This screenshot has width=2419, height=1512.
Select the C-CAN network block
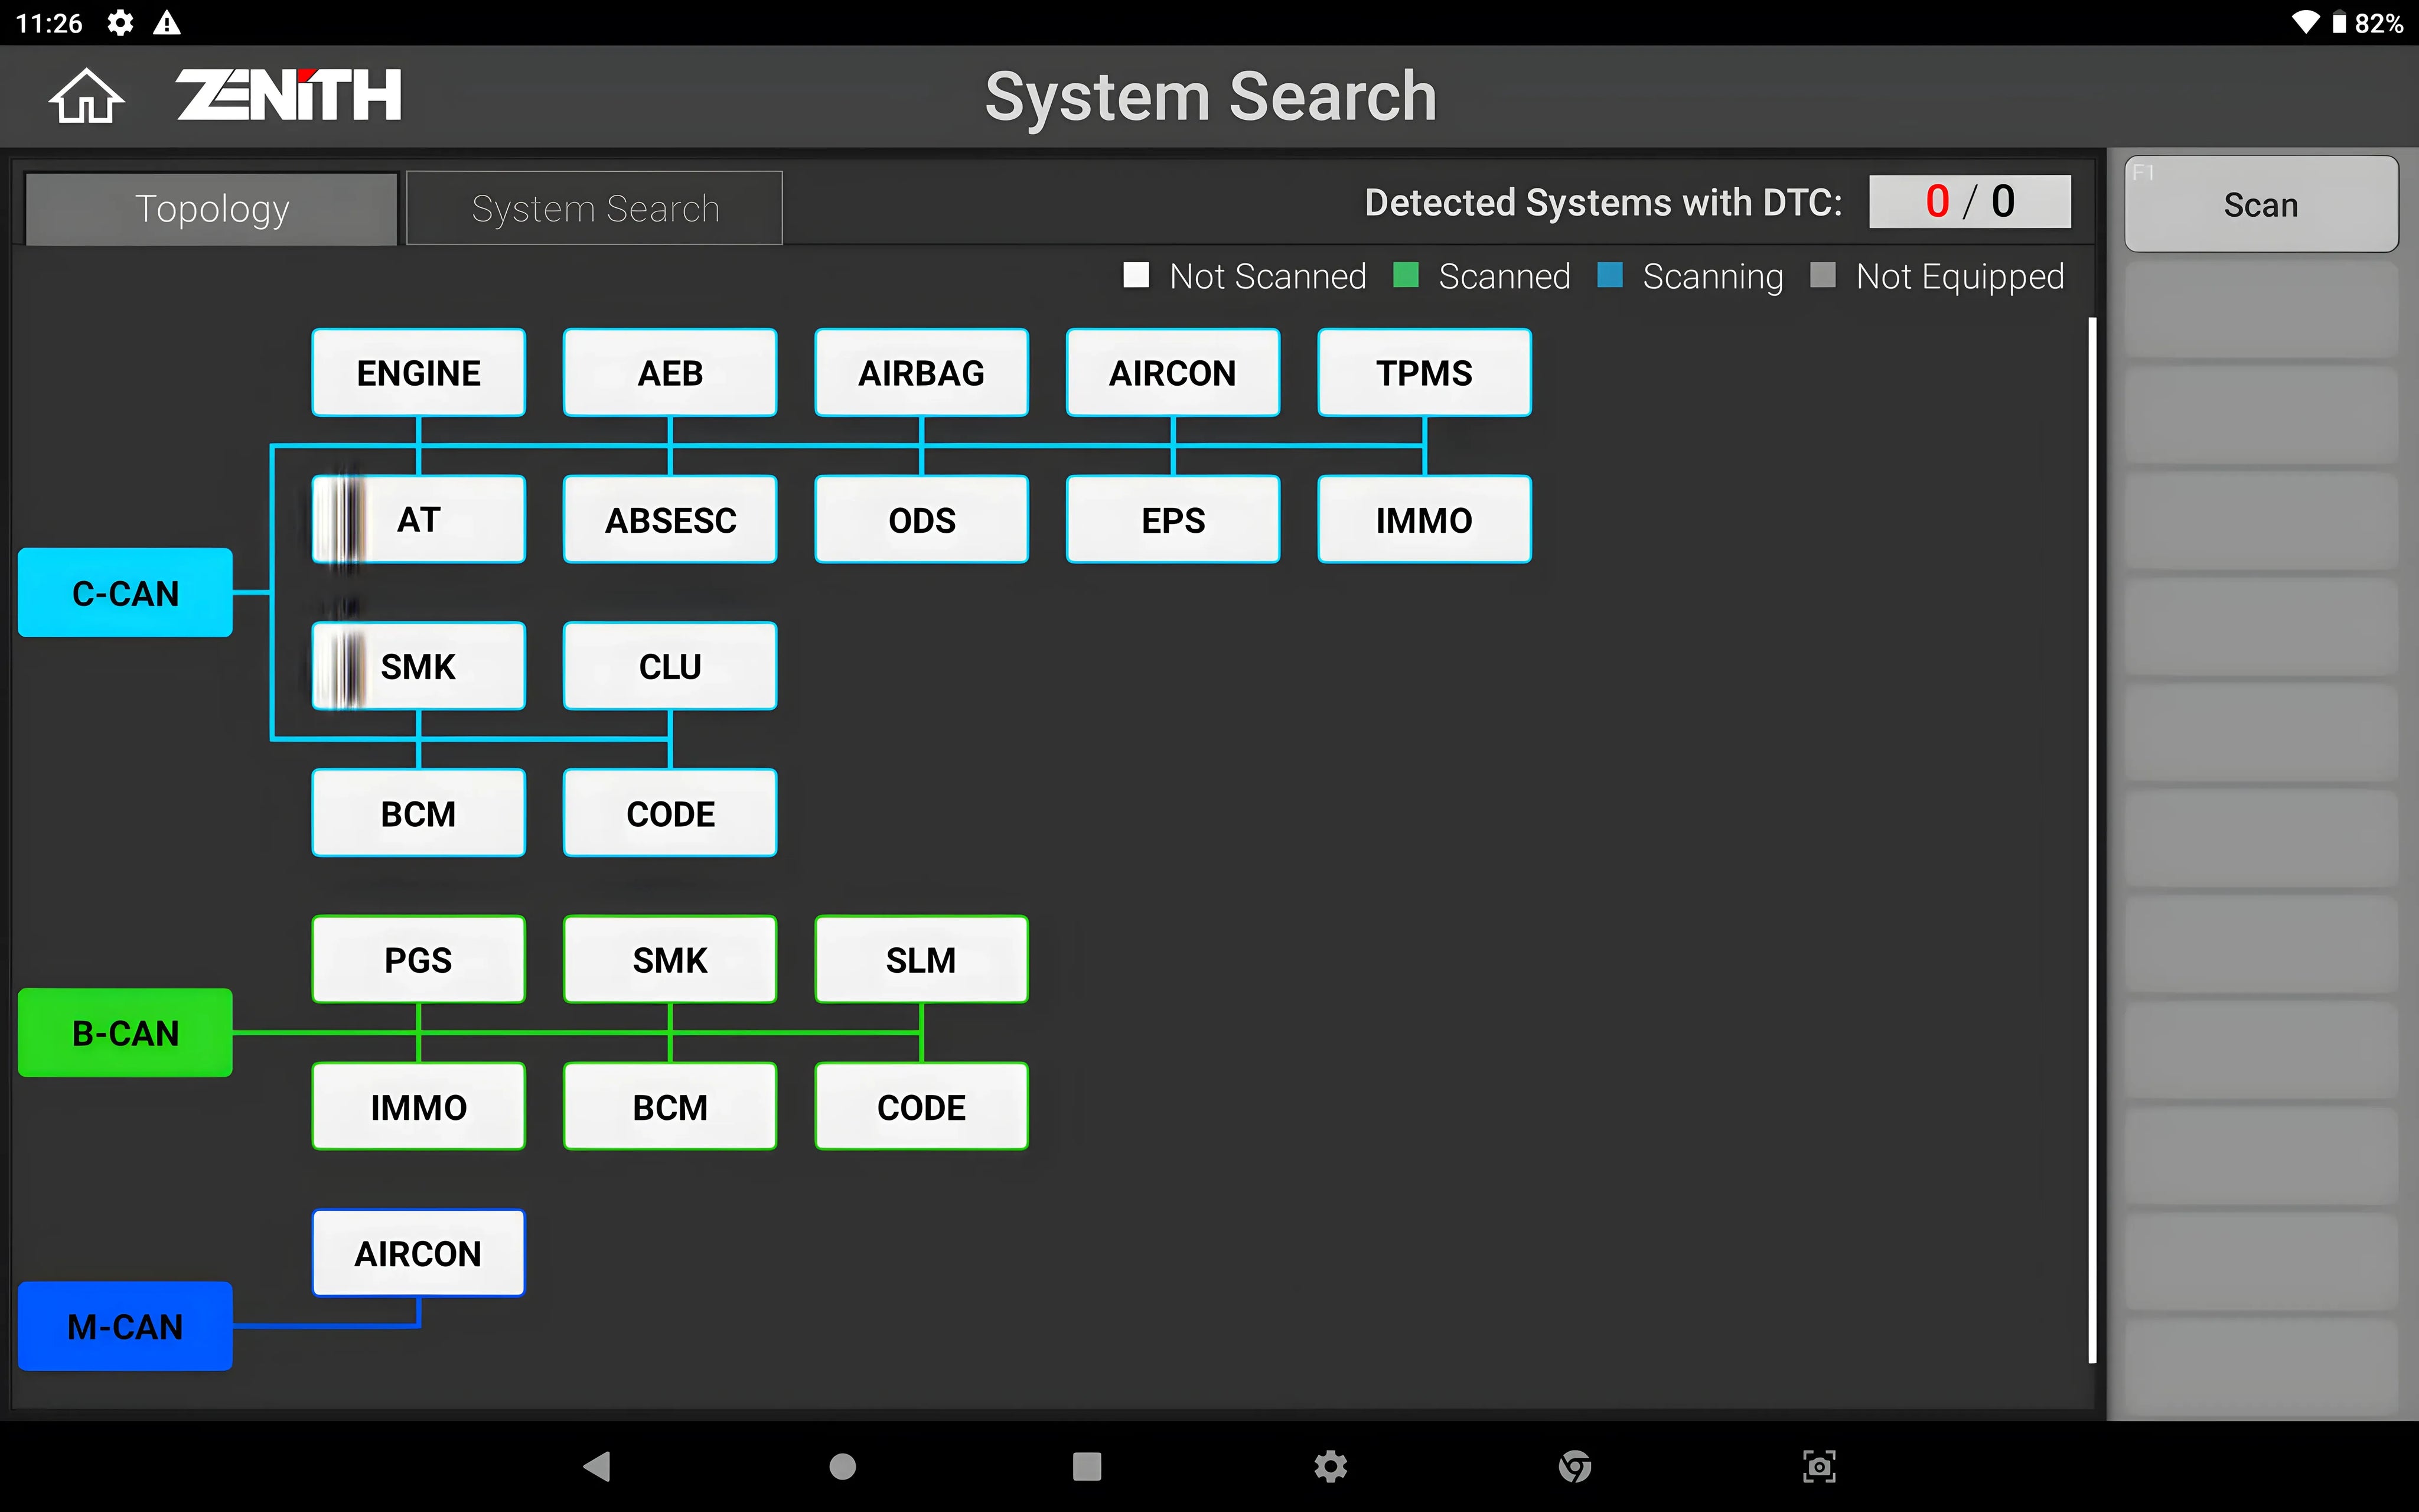pos(126,593)
